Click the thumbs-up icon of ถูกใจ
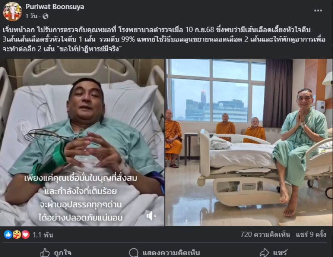333x257 pixels. (45, 252)
